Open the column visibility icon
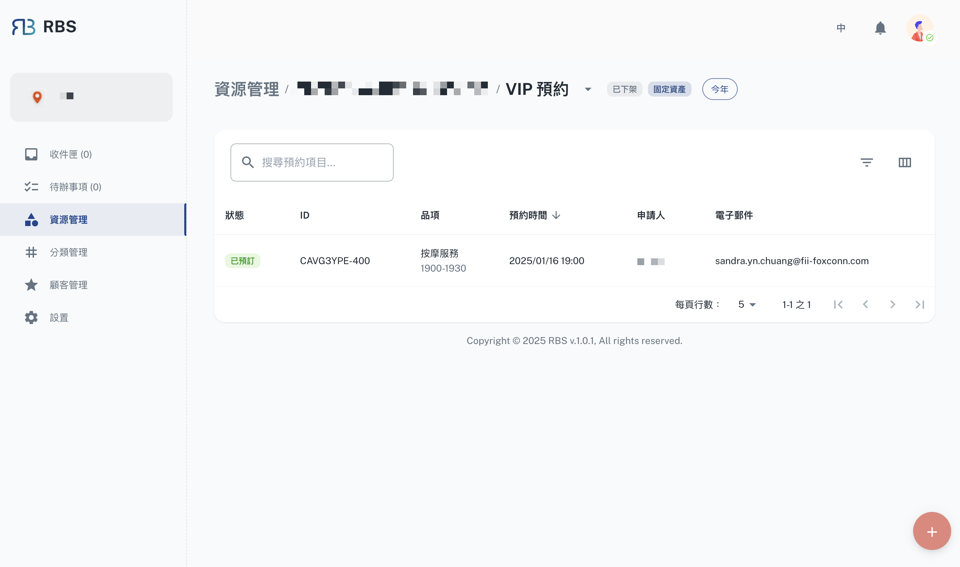Image resolution: width=960 pixels, height=567 pixels. tap(904, 162)
